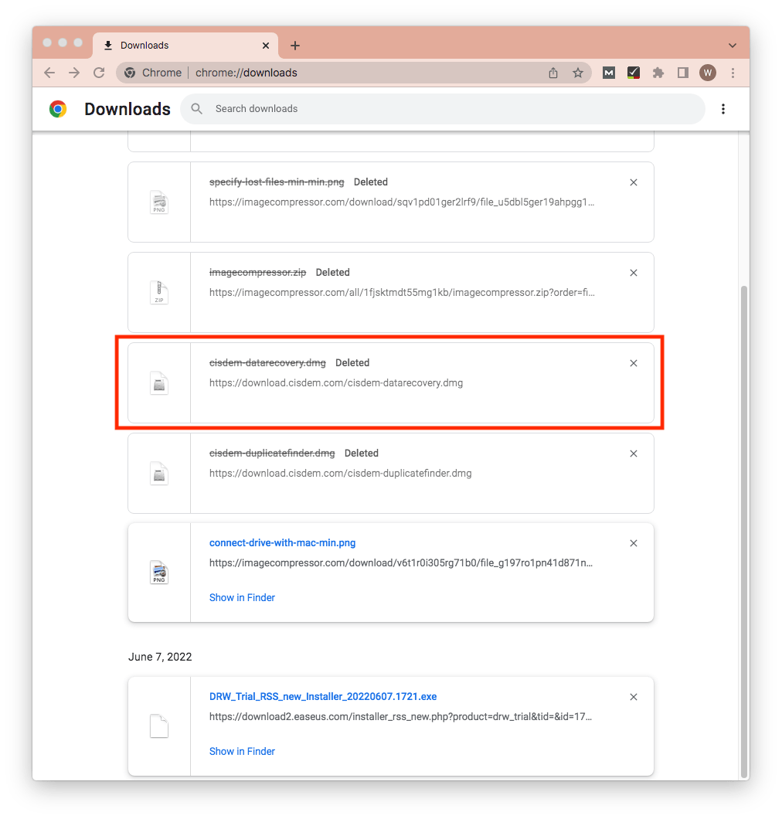
Task: Click the DRW_Trial_RSS_new_Installer exe link
Action: point(323,697)
